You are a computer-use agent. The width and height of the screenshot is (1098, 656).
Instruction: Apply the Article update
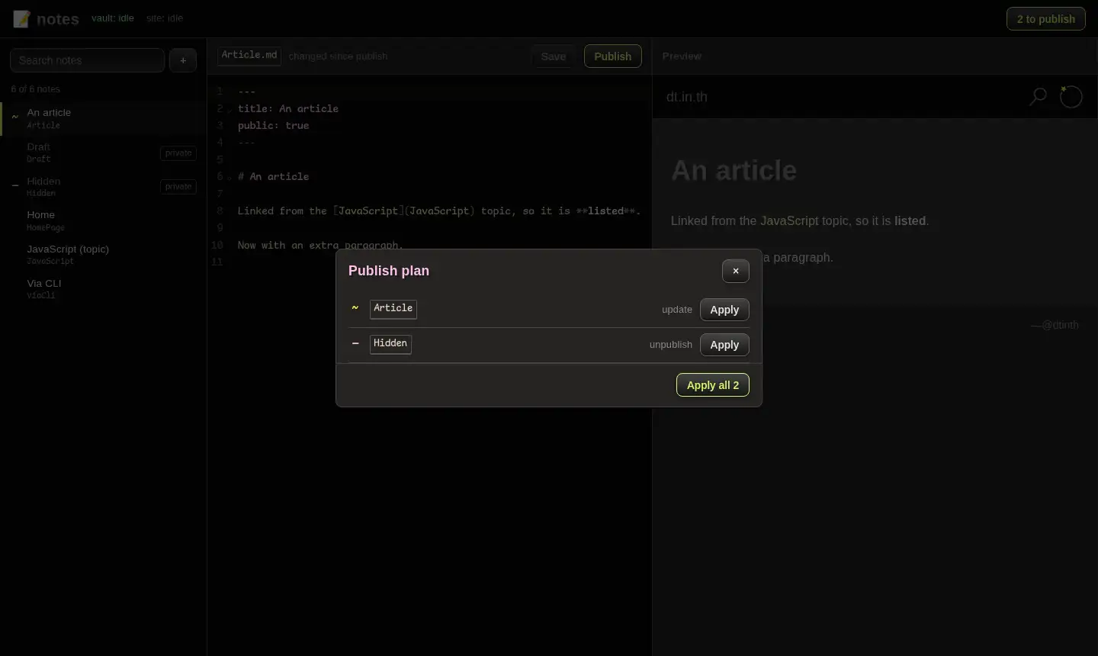click(x=724, y=310)
